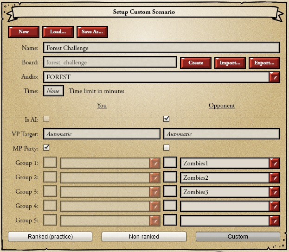Image resolution: width=289 pixels, height=252 pixels.
Task: Click the New scenario button
Action: [23, 31]
